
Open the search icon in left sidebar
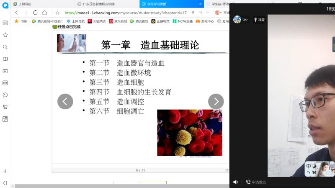tap(5, 47)
